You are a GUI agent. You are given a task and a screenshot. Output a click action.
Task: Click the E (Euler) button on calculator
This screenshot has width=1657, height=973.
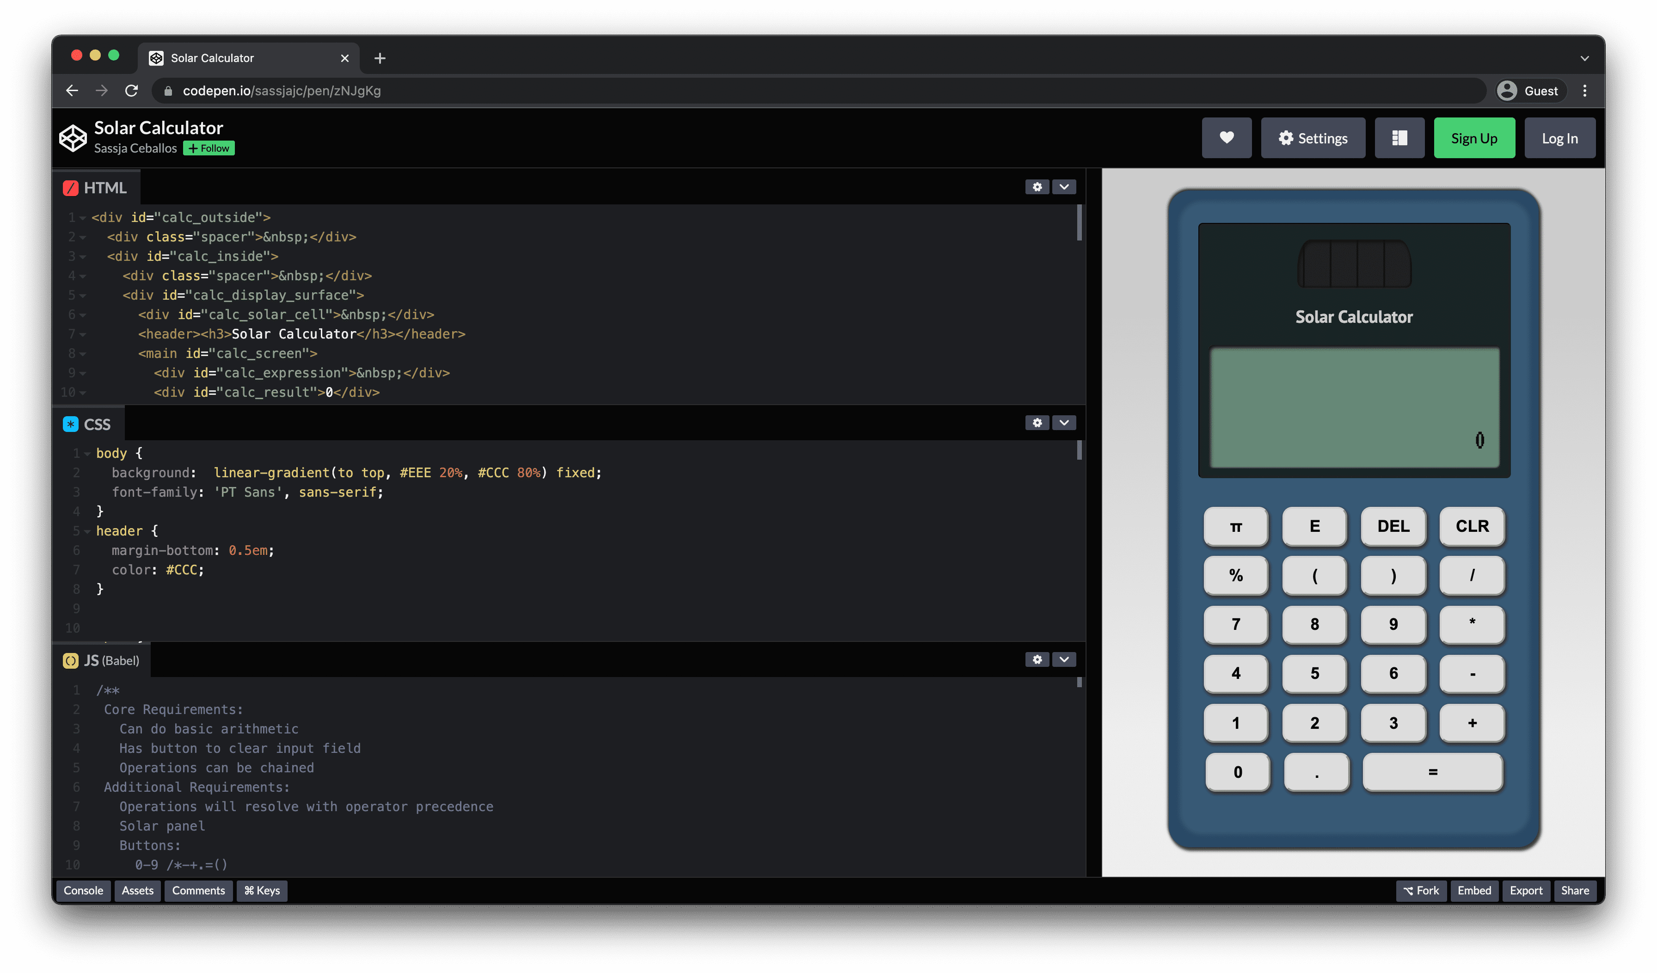pyautogui.click(x=1314, y=526)
